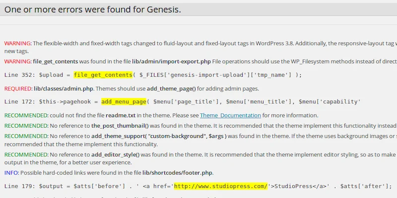Click '$menu['capability'' text in Line 172

(x=330, y=102)
